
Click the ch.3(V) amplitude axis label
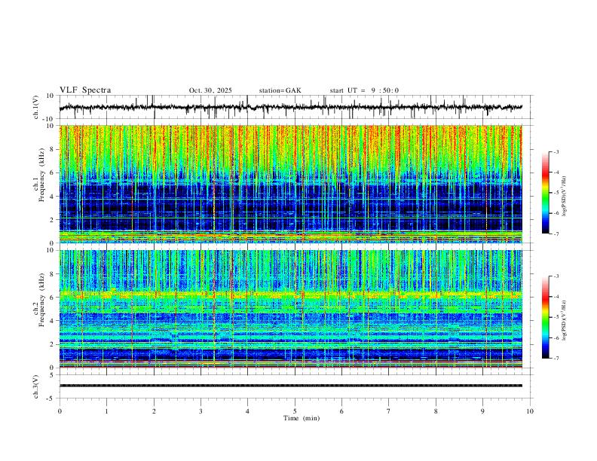[36, 387]
